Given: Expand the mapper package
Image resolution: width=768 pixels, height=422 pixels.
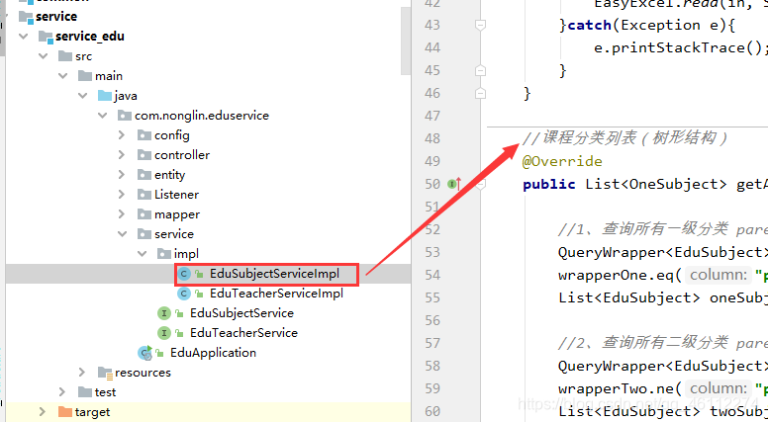Looking at the screenshot, I should click(x=122, y=214).
